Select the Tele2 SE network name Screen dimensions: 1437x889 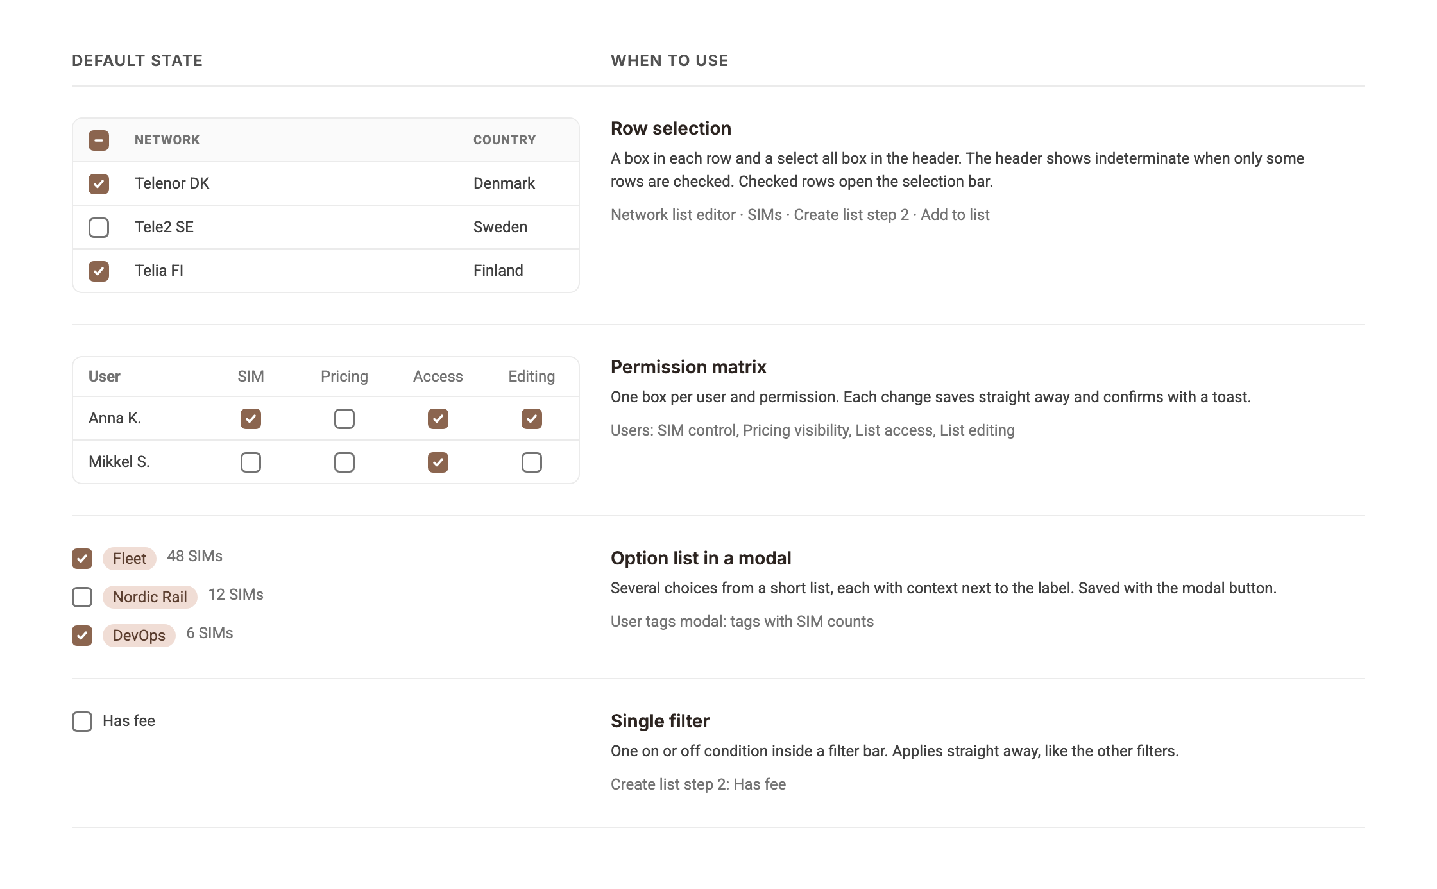pyautogui.click(x=164, y=227)
